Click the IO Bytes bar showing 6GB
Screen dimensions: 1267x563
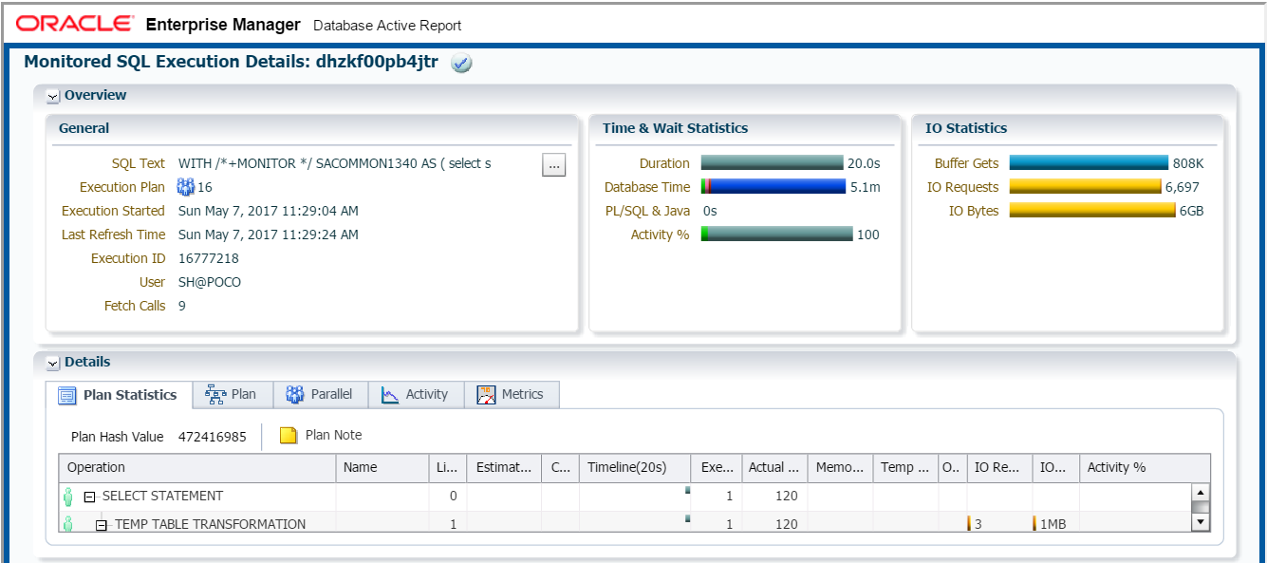coord(1092,211)
